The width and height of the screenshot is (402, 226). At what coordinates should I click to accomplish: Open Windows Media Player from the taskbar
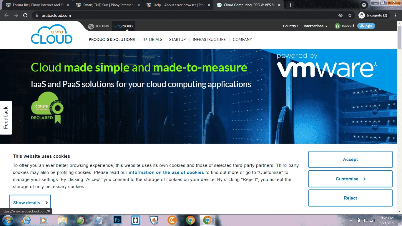click(x=44, y=220)
